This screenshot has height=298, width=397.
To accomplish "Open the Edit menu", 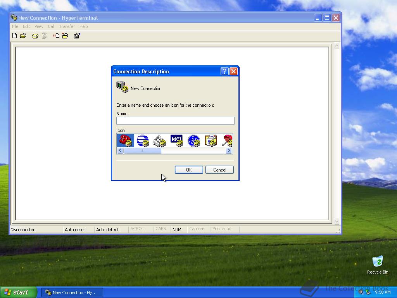I will pyautogui.click(x=26, y=26).
